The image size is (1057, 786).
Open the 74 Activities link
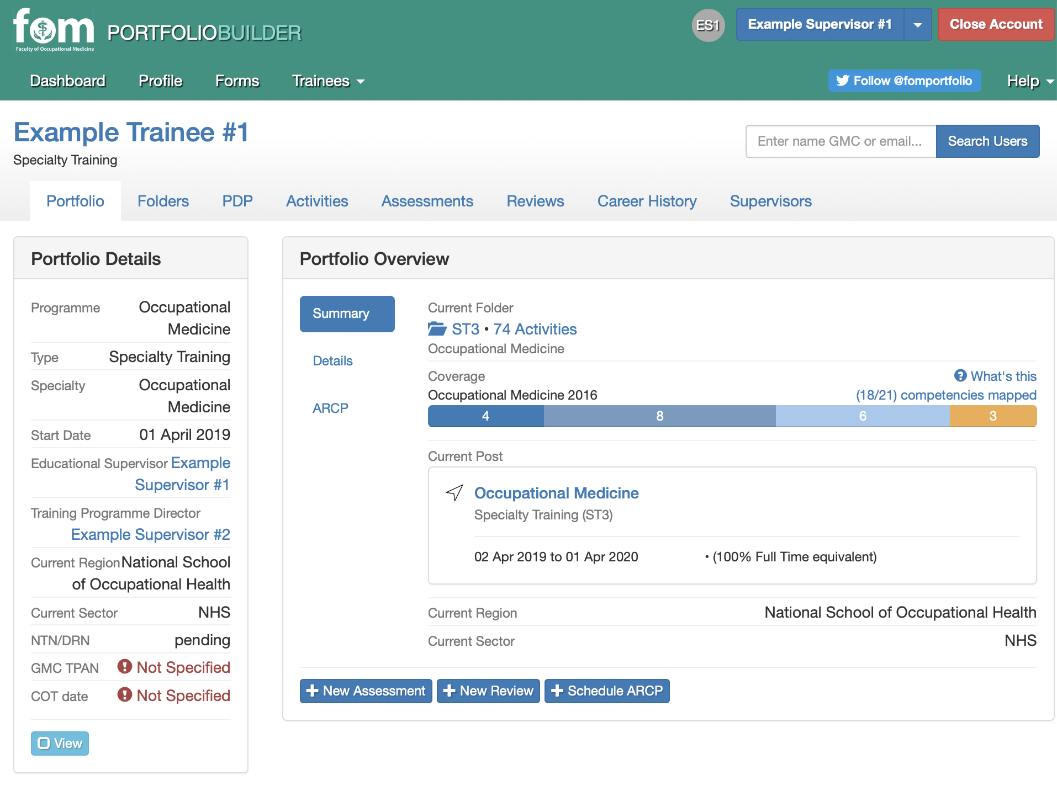tap(535, 329)
